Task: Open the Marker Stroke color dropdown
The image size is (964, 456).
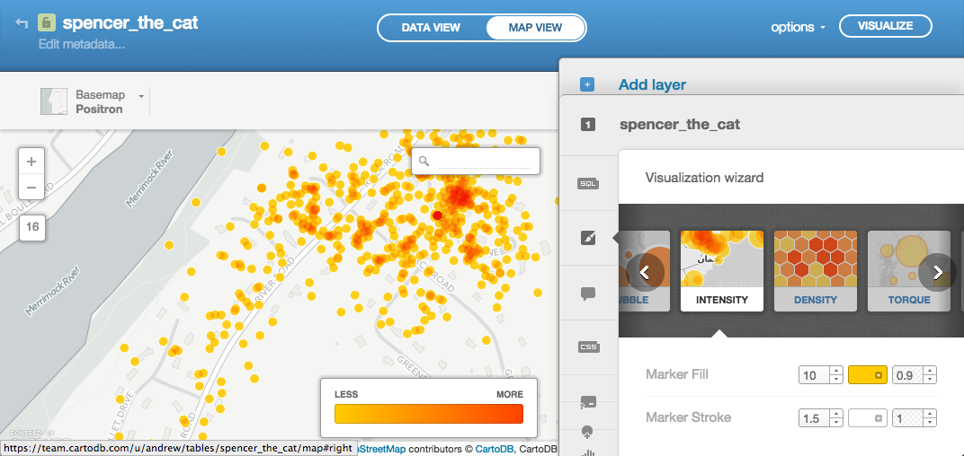Action: pyautogui.click(x=868, y=418)
